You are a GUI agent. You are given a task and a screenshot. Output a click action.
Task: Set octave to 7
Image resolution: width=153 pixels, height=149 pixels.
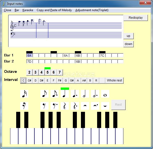coord(60,72)
